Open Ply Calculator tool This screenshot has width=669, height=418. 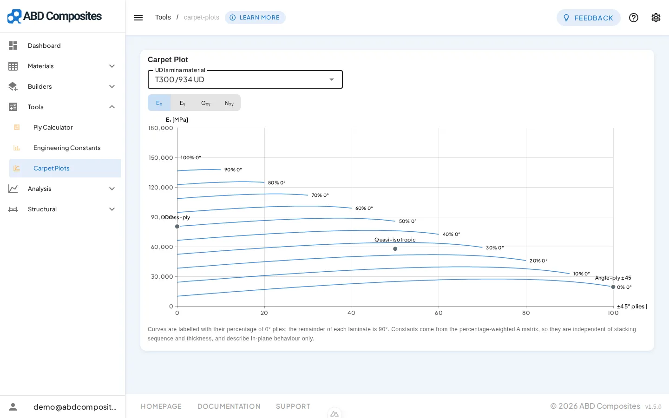pyautogui.click(x=65, y=127)
